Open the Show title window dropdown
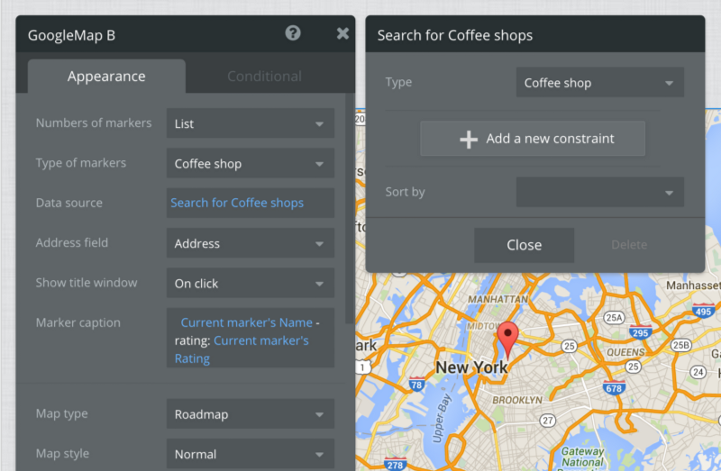Viewport: 721px width, 471px height. coord(250,283)
